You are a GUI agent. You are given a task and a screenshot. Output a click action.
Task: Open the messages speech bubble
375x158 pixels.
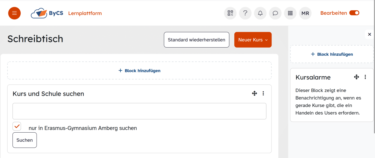(275, 13)
